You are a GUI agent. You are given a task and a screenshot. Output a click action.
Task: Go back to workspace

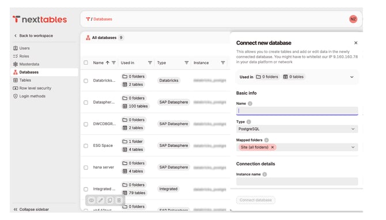[x=33, y=36]
